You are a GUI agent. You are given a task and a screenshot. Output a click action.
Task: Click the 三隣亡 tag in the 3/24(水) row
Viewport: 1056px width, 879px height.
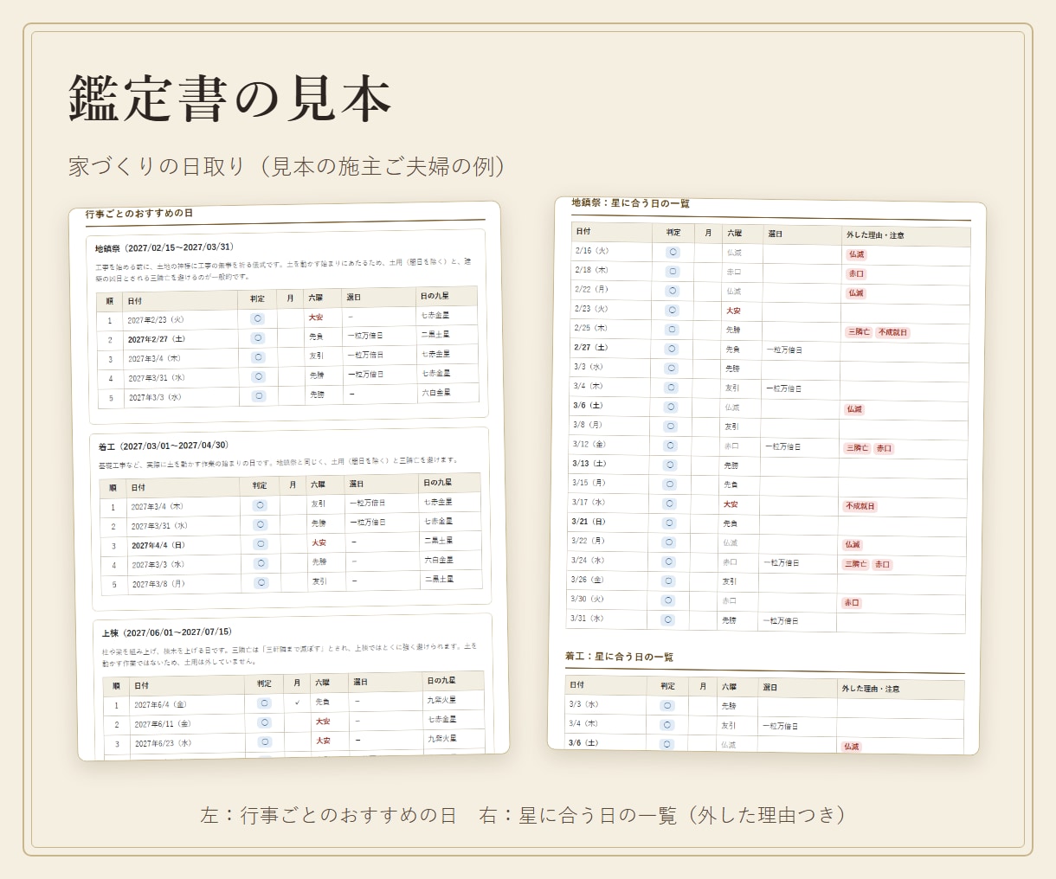pyautogui.click(x=856, y=564)
